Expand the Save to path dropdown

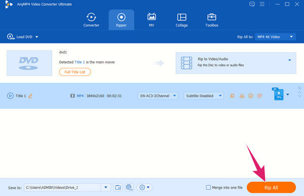tap(106, 187)
